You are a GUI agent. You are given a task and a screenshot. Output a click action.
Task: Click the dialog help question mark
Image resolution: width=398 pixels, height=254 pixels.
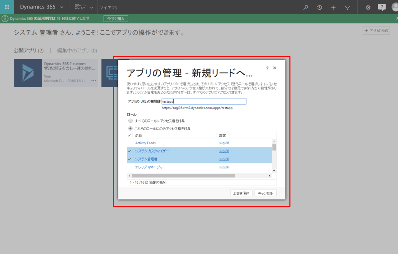pyautogui.click(x=267, y=68)
